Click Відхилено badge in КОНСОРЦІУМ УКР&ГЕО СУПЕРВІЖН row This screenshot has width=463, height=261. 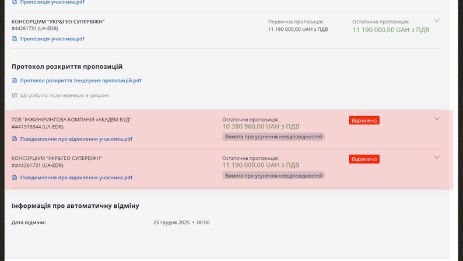(x=364, y=159)
